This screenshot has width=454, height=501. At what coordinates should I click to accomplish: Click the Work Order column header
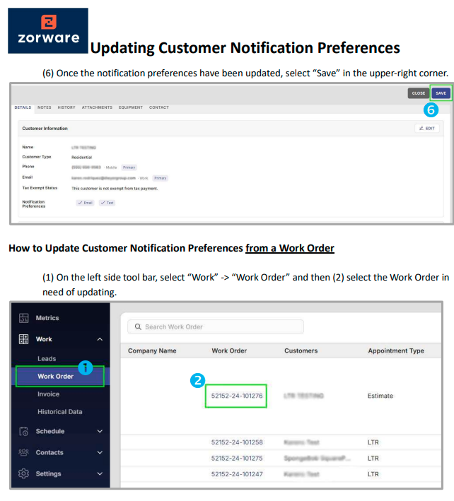tap(229, 350)
